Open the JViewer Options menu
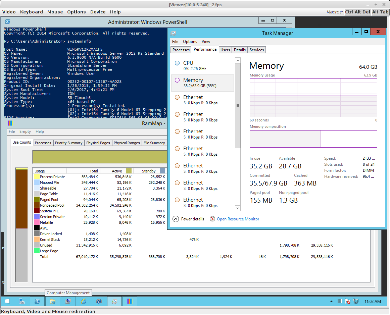390x315 pixels. (x=77, y=12)
